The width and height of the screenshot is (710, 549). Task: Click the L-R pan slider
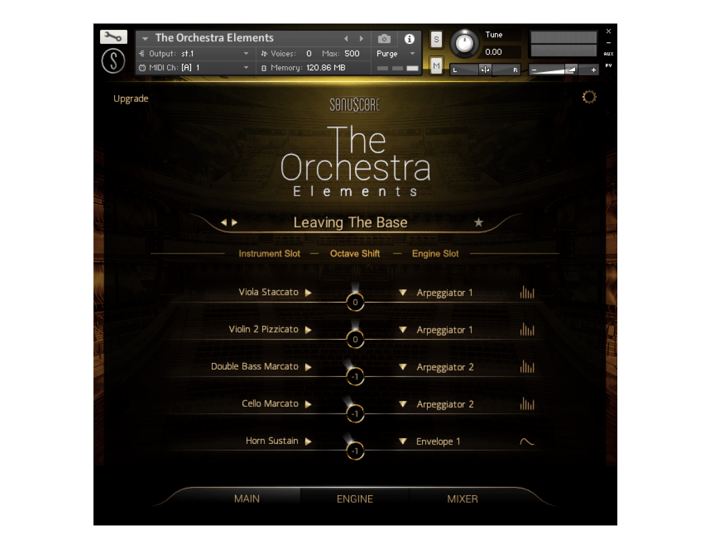click(485, 70)
